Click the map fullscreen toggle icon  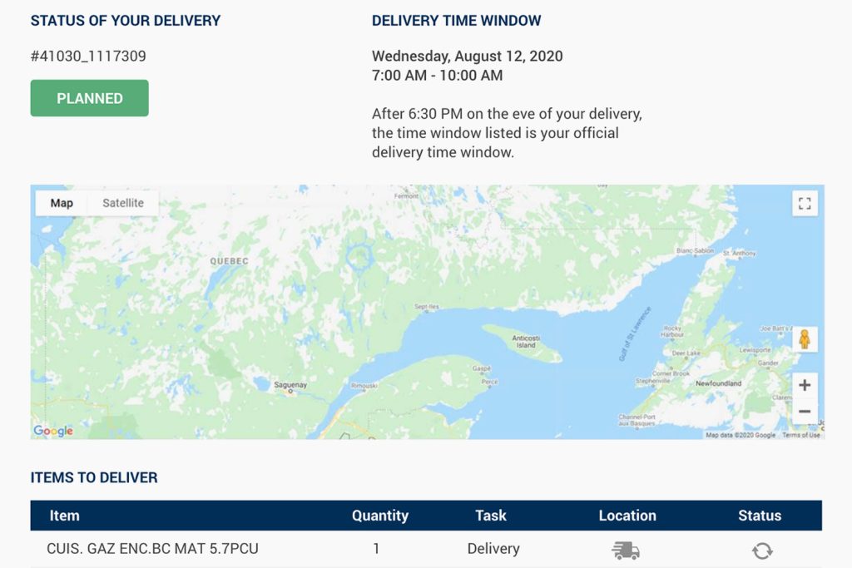[804, 204]
